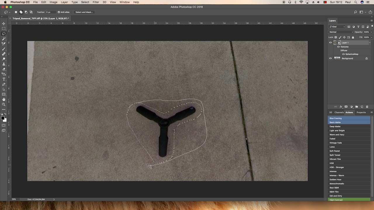Select the Hand tool
Viewport: 374px width, 210px height.
click(x=4, y=99)
